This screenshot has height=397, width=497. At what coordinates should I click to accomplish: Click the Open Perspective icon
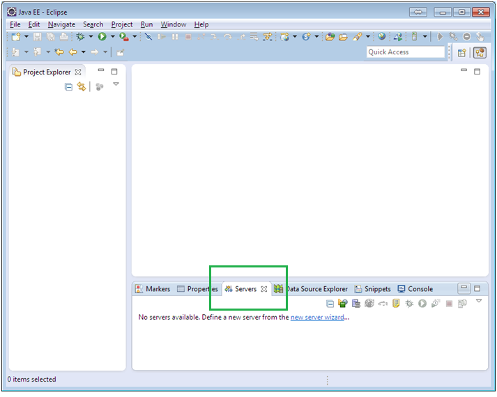coord(462,52)
